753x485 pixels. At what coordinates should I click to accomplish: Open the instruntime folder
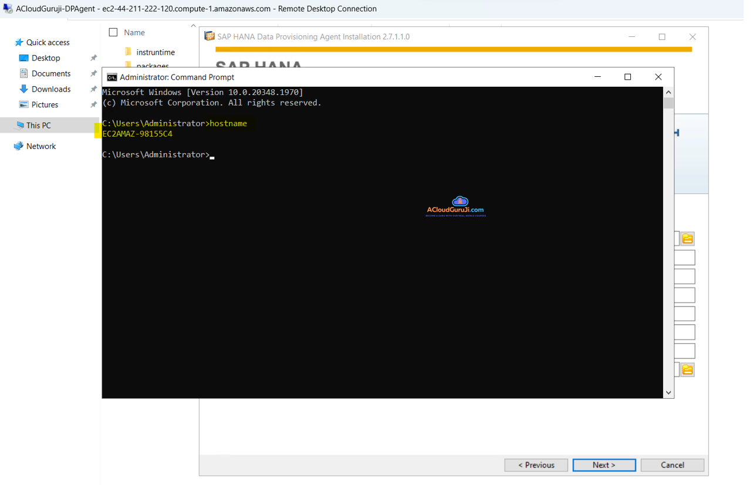[x=155, y=52]
